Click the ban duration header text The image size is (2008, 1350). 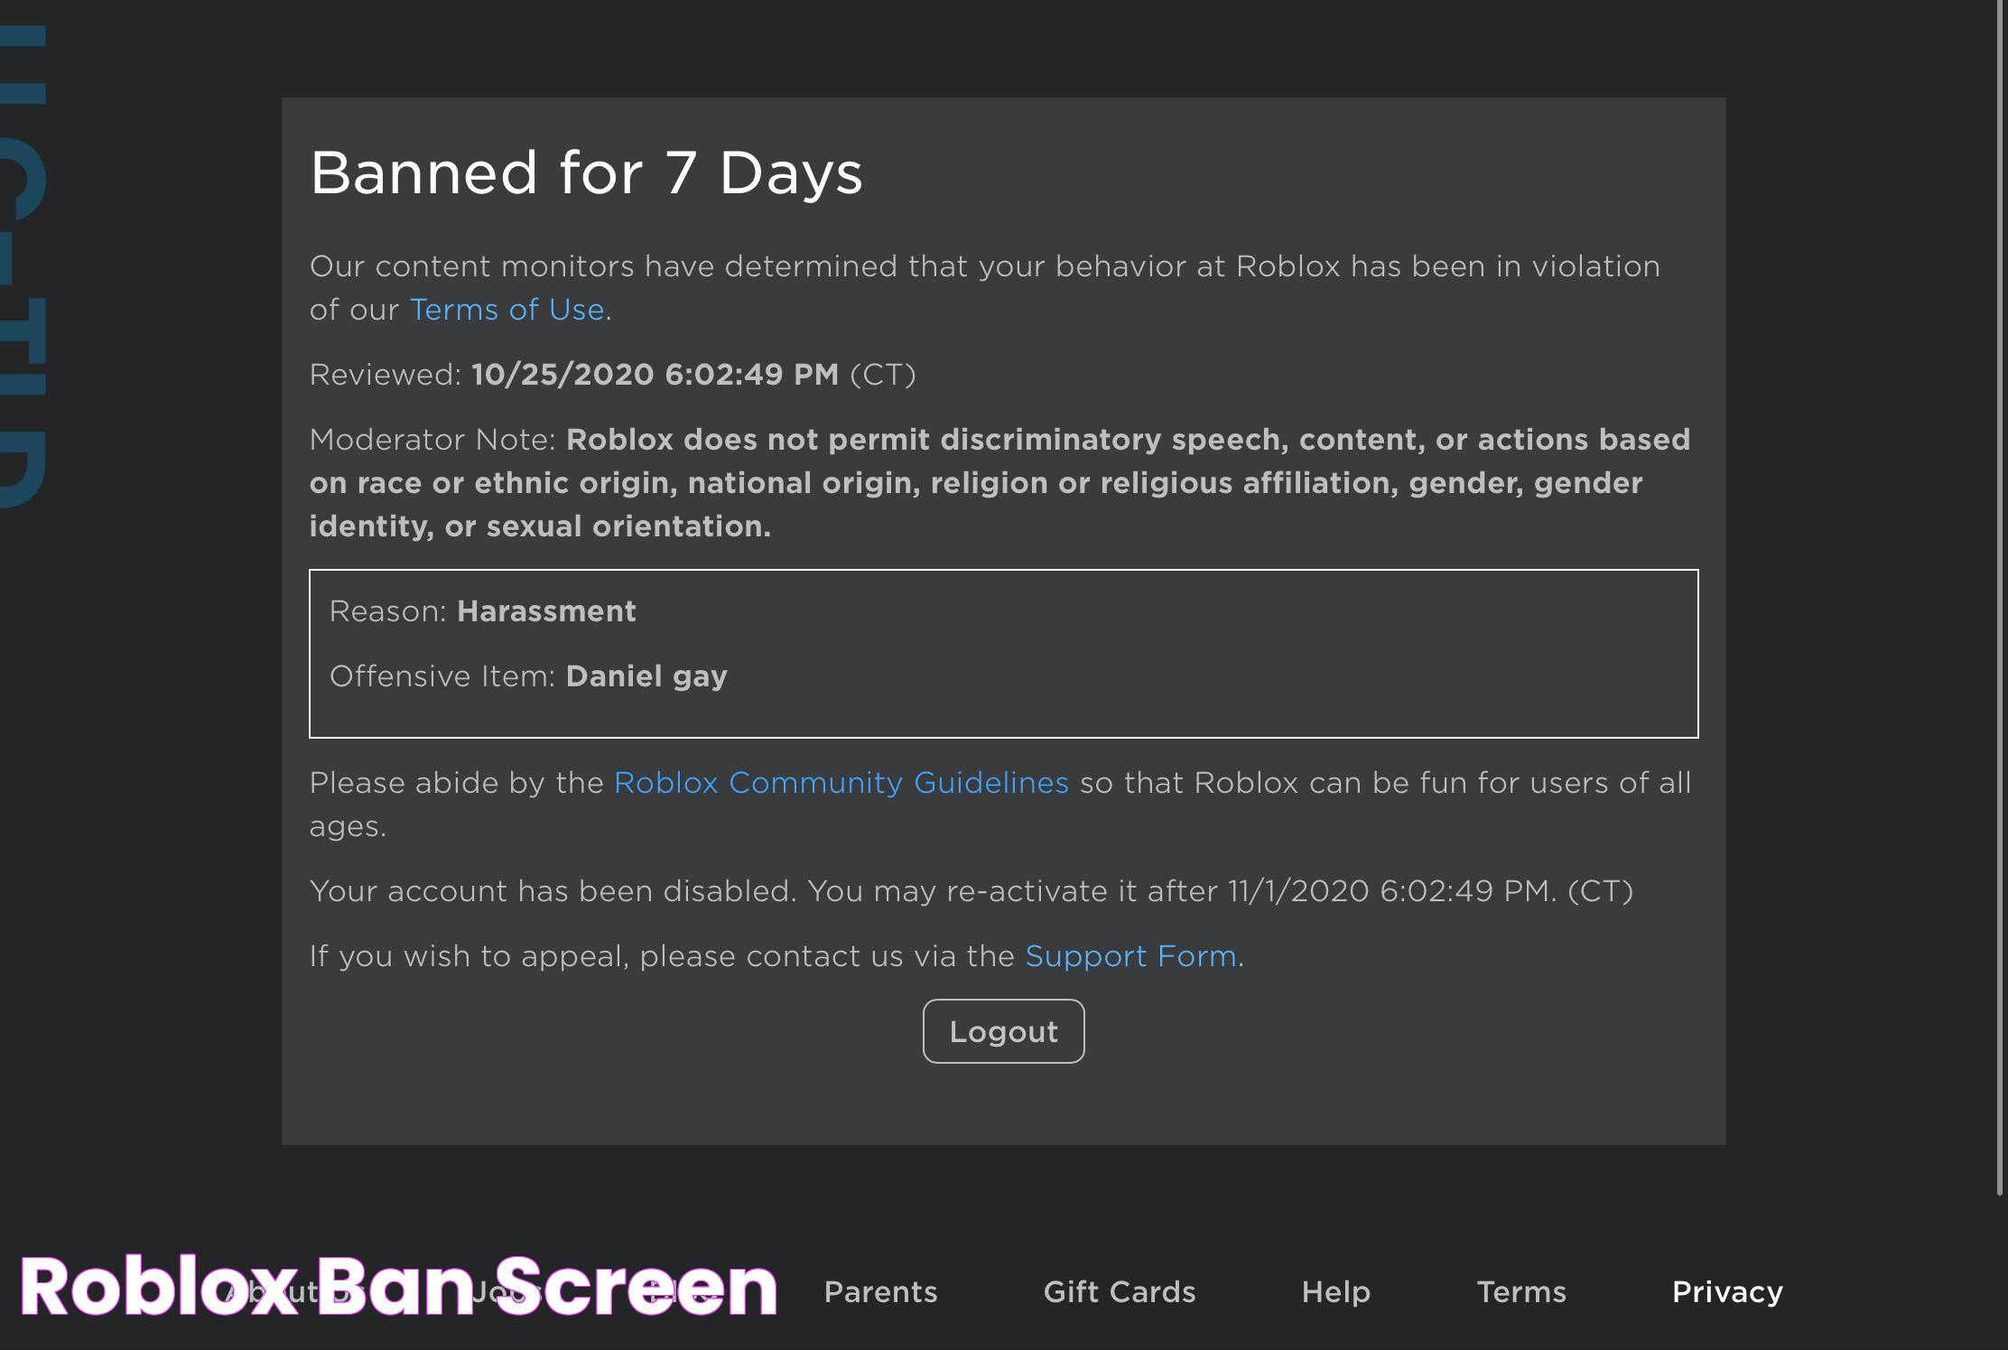point(584,171)
